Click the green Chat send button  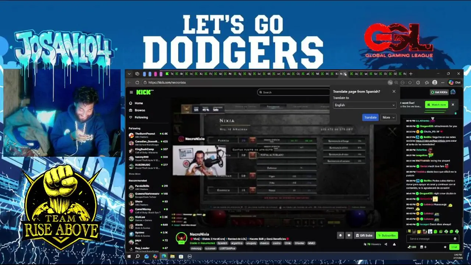(x=454, y=247)
